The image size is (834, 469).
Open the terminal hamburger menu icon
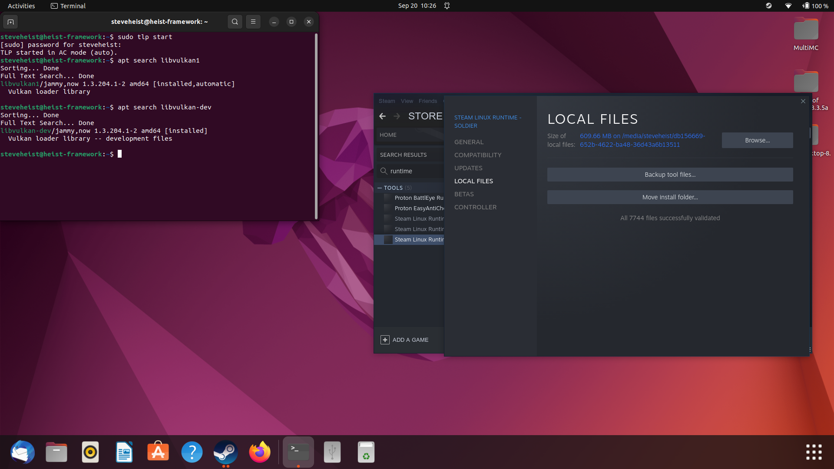click(253, 21)
